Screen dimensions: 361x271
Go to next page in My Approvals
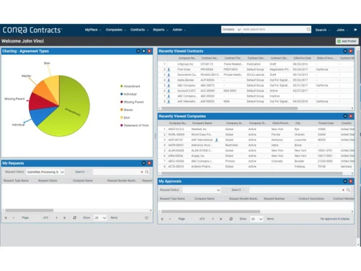pos(213,219)
